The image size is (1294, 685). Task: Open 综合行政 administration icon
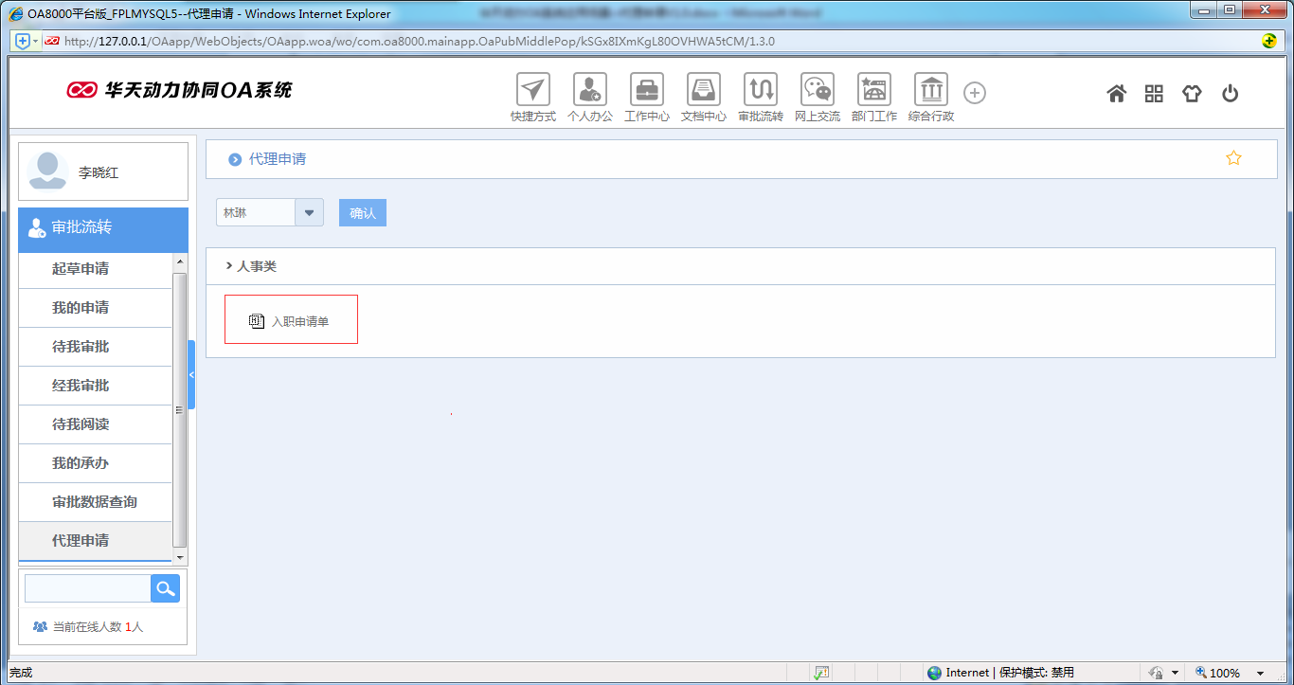pyautogui.click(x=931, y=90)
